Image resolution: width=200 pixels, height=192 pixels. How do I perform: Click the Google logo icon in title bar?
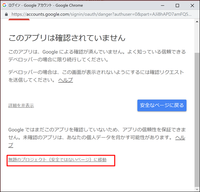[5, 5]
